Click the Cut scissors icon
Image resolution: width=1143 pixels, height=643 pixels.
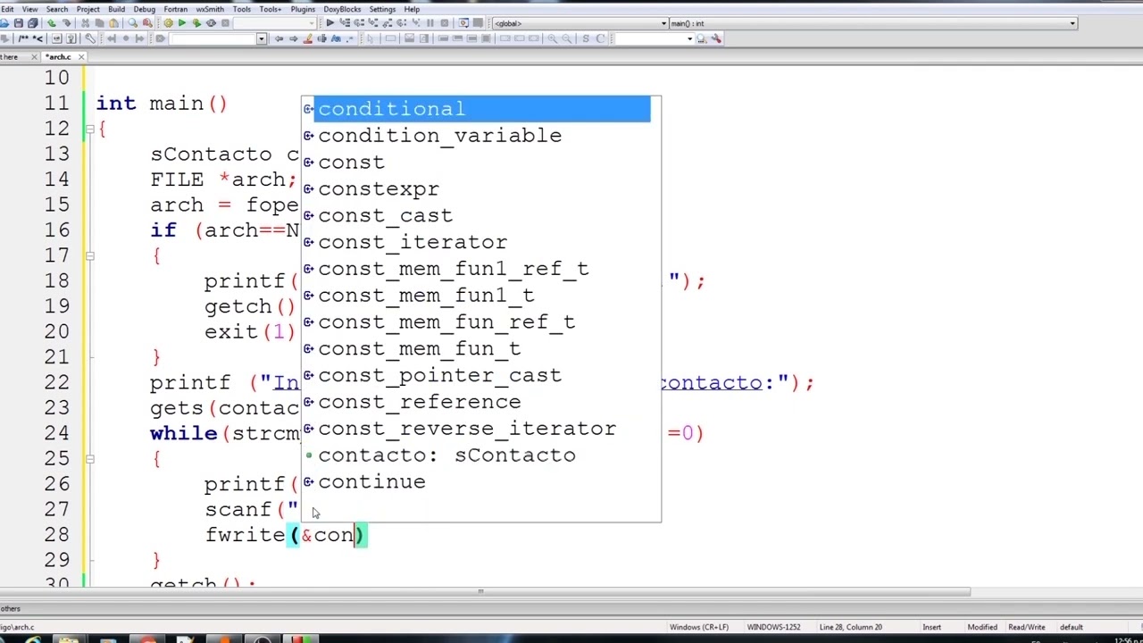pos(85,22)
